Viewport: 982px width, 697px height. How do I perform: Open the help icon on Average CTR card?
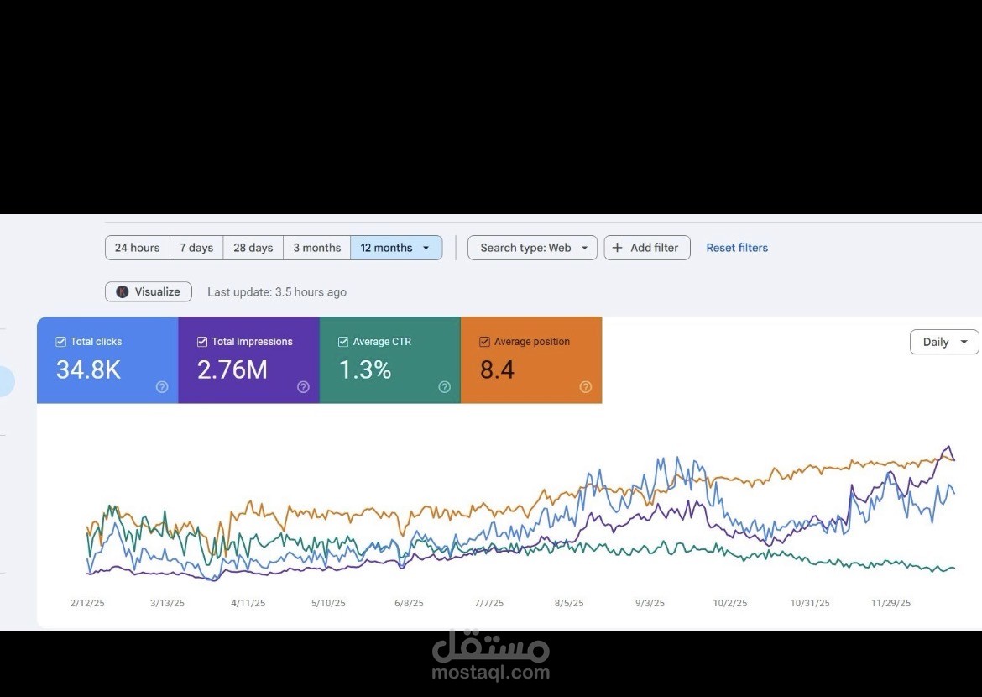[445, 387]
